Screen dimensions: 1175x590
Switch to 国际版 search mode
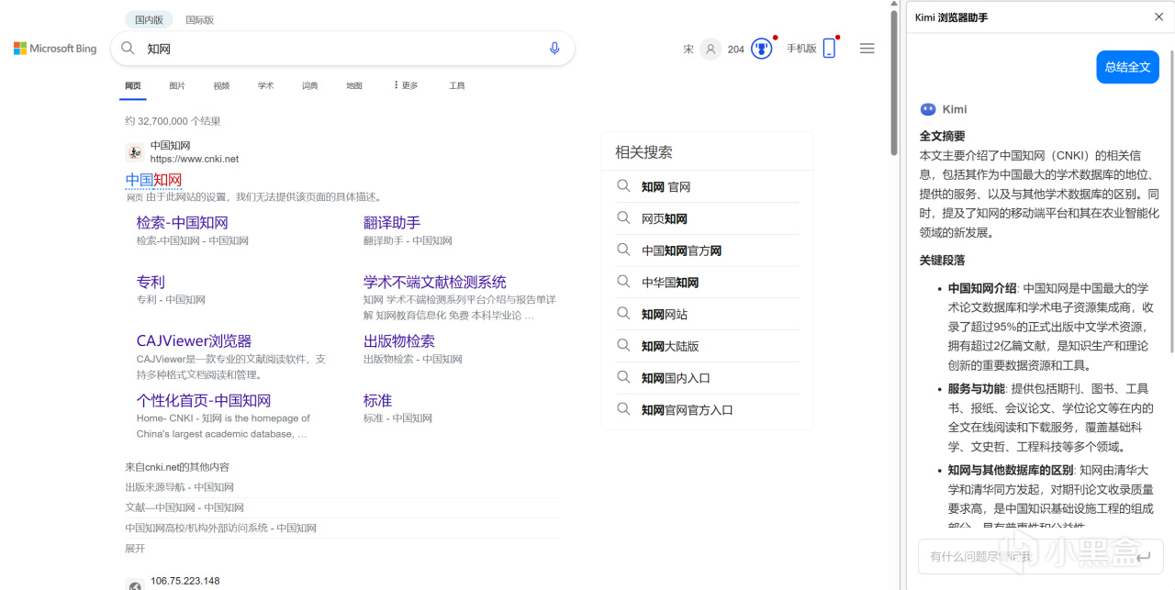coord(199,19)
